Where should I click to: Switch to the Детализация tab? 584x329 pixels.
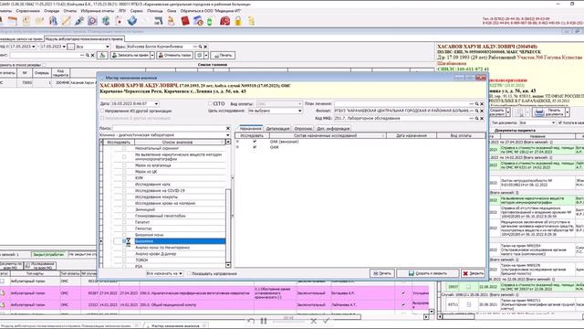click(277, 128)
